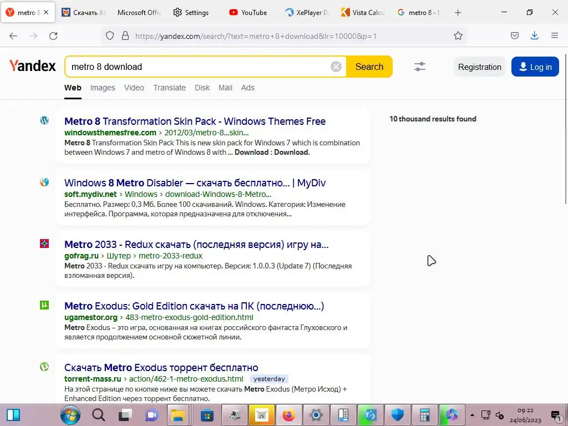This screenshot has width=568, height=426.
Task: Open Yandex search settings sliders icon
Action: click(419, 67)
